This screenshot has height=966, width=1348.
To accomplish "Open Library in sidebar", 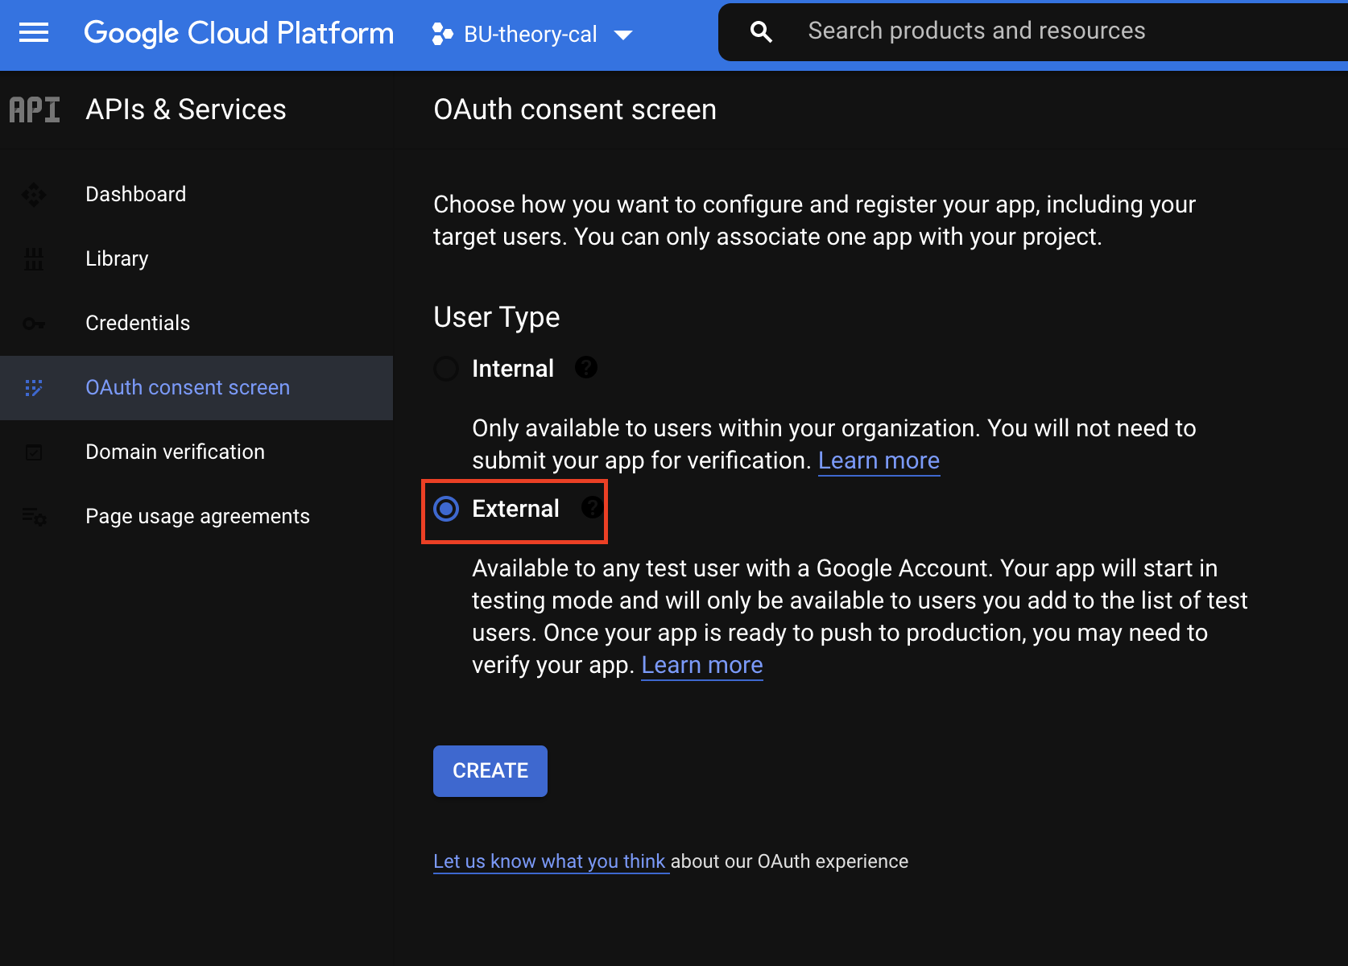I will [196, 258].
